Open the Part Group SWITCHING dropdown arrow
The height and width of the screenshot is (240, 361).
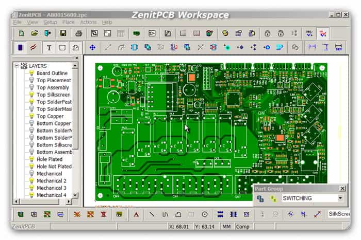(340, 198)
